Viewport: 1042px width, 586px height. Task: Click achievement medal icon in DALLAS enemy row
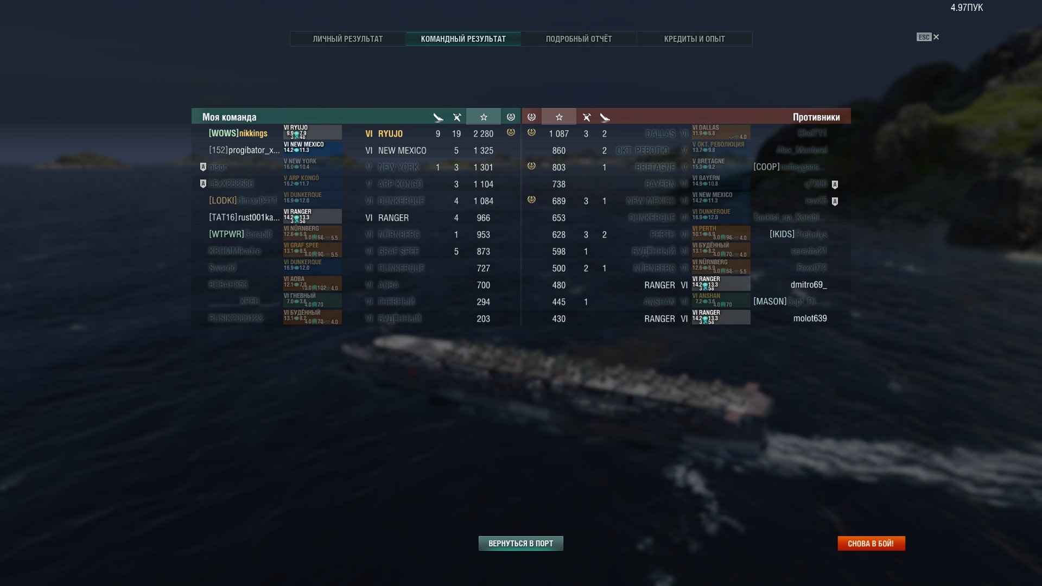[x=531, y=132]
